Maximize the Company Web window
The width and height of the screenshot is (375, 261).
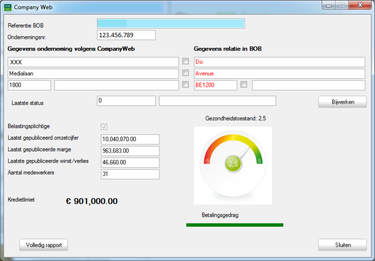coord(341,5)
